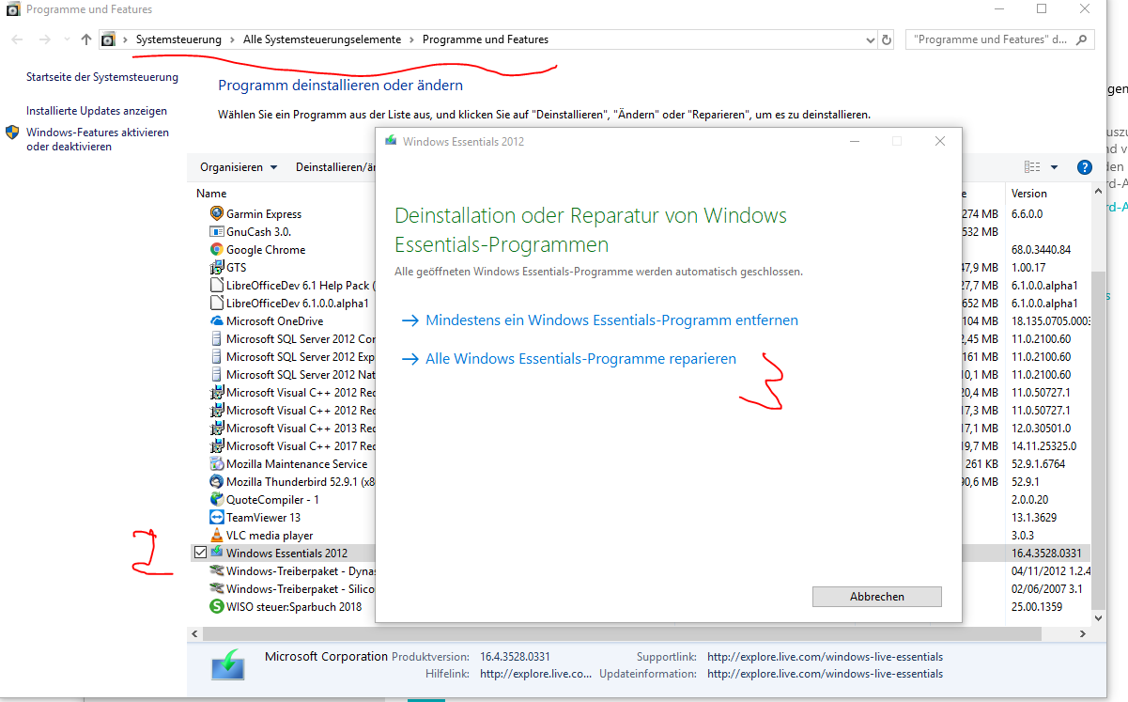Uncheck the Windows Essentials 2012 checkbox

tap(199, 553)
